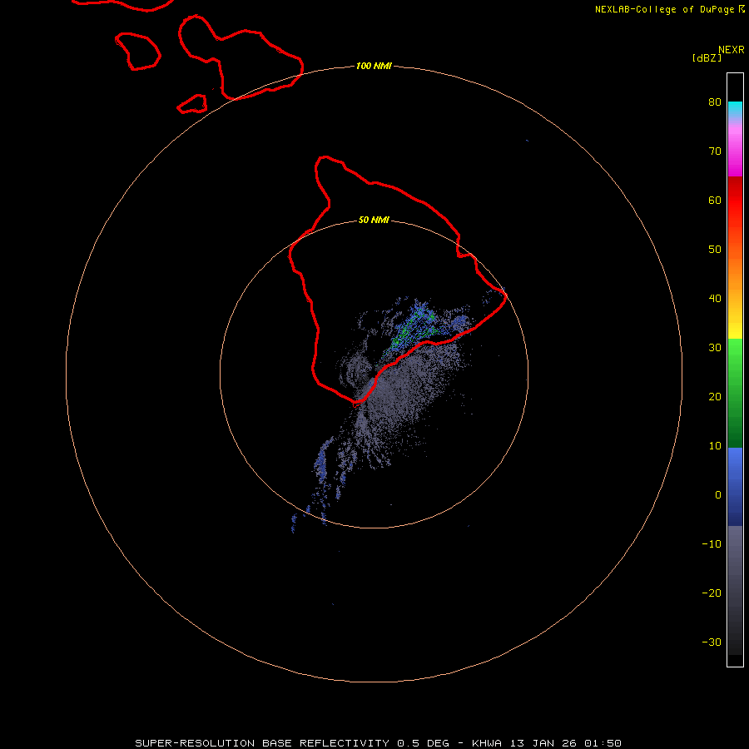Image resolution: width=749 pixels, height=749 pixels.
Task: Click the 100 NMI range ring label
Action: 374,66
